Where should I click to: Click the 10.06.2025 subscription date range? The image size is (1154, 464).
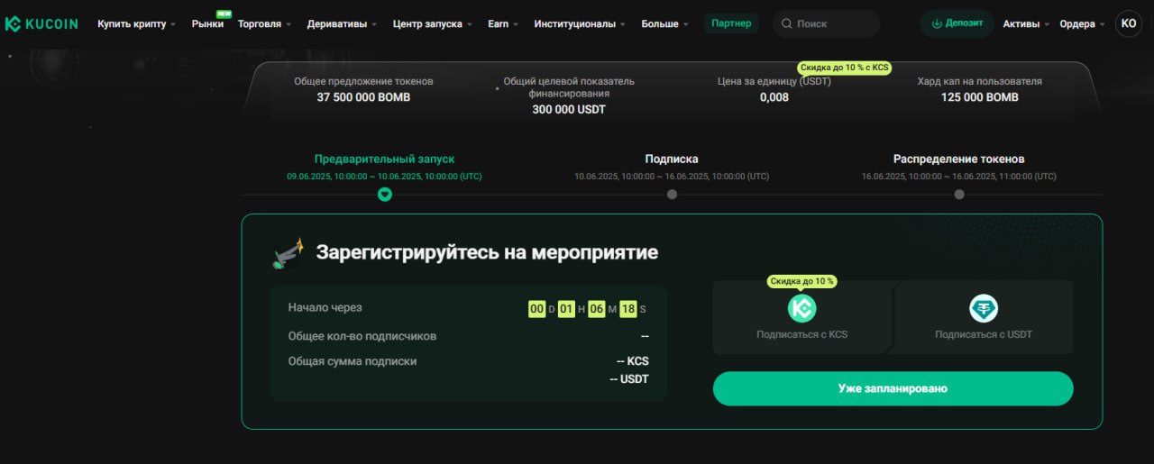(x=672, y=177)
